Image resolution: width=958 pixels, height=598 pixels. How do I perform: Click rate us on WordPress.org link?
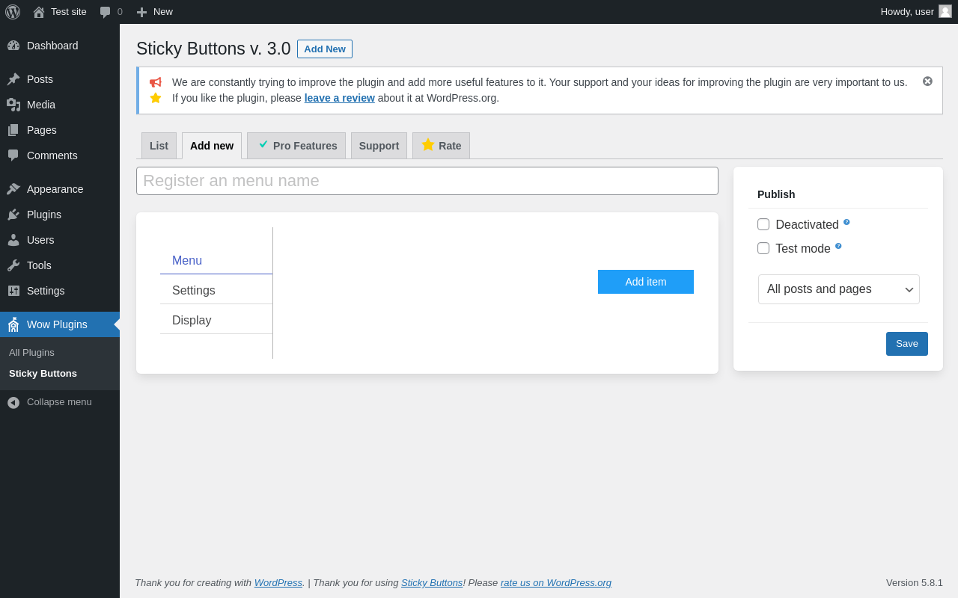pos(556,583)
